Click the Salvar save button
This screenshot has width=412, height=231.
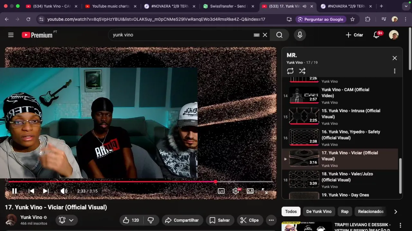click(220, 220)
